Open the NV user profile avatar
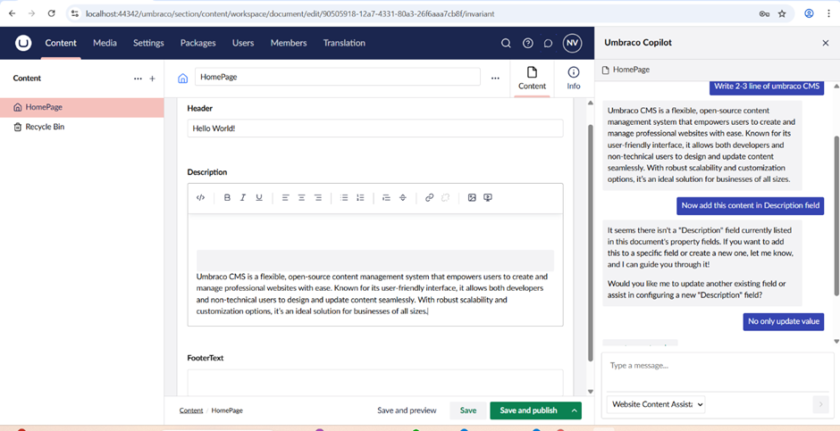This screenshot has width=840, height=431. 572,44
